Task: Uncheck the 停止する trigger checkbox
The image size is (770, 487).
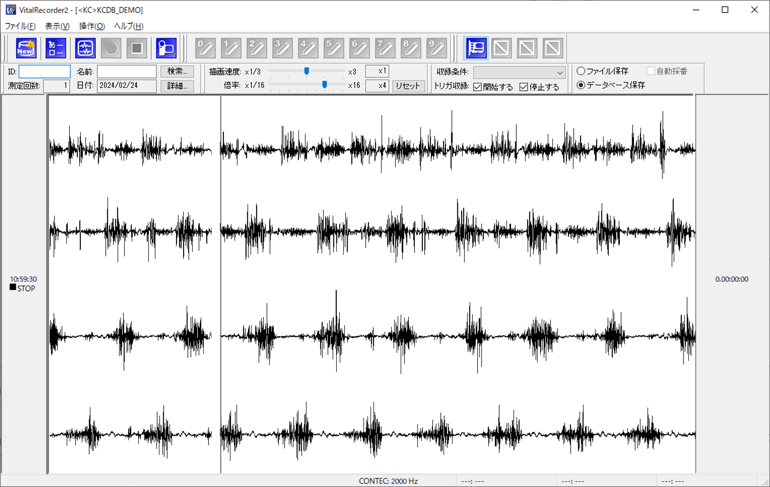Action: (524, 86)
